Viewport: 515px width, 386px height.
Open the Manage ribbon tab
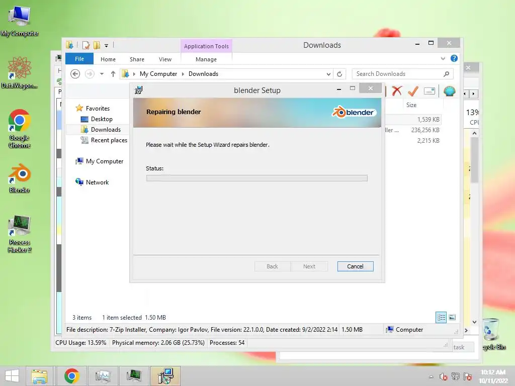[x=206, y=59]
